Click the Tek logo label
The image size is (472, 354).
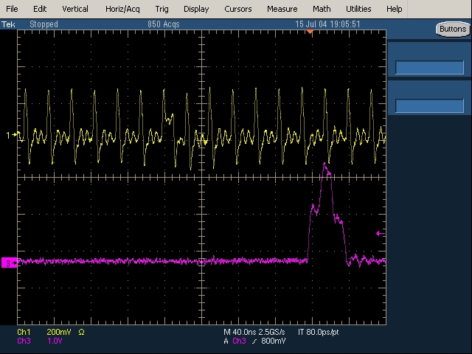[x=8, y=24]
